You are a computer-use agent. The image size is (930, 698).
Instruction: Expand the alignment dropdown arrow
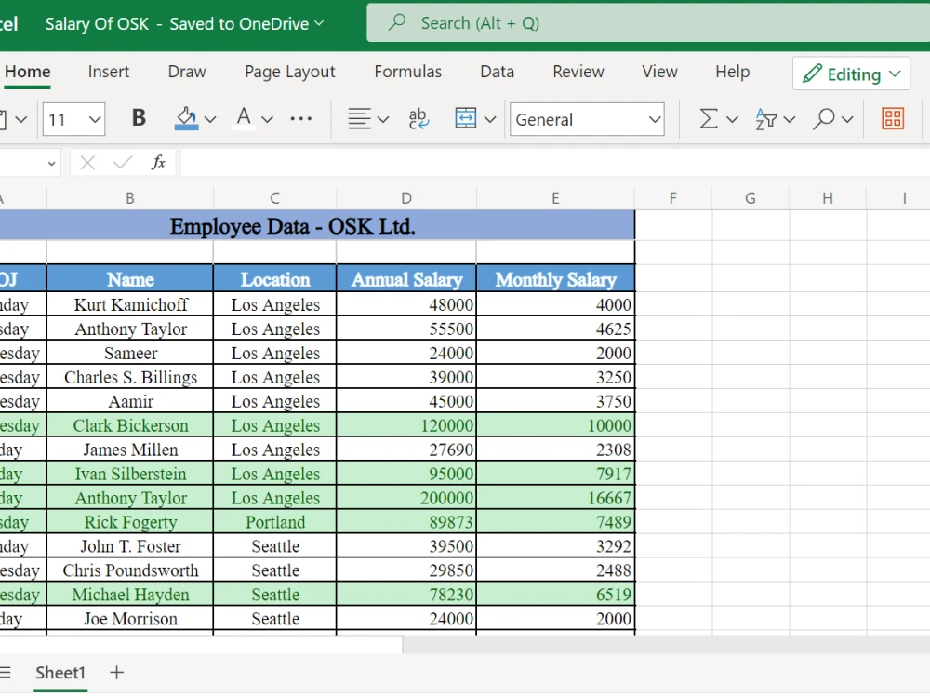click(383, 119)
